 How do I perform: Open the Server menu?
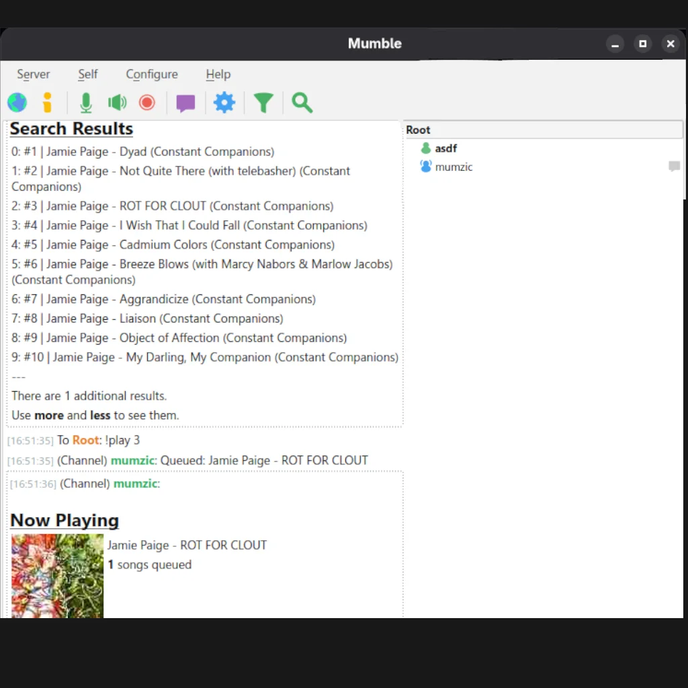point(33,74)
